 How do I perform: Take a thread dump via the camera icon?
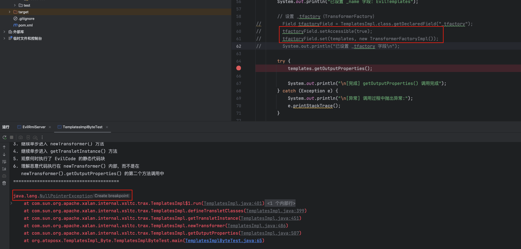tap(21, 137)
